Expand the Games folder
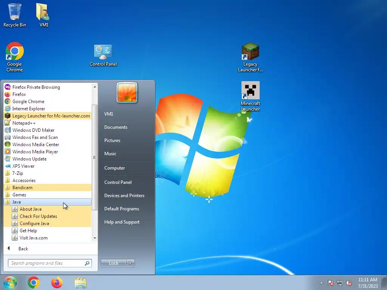 pos(48,194)
